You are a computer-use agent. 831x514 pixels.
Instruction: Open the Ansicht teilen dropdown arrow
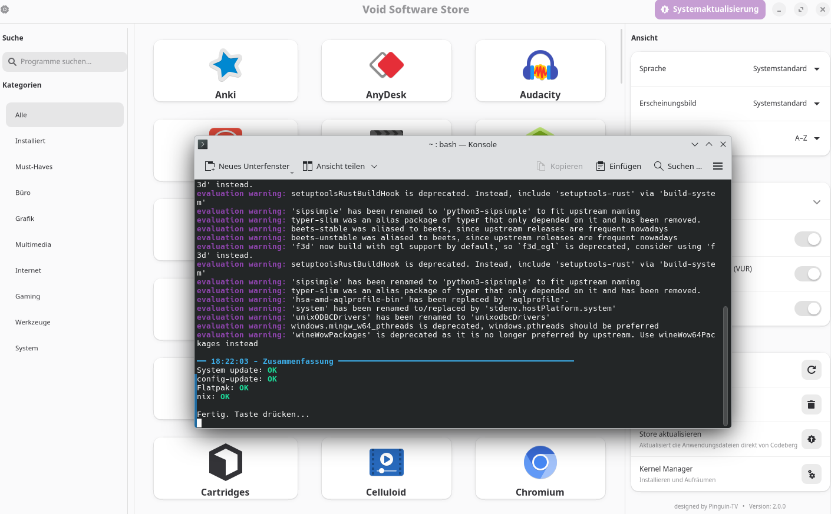click(x=374, y=167)
